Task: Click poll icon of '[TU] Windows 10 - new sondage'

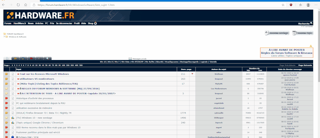Action: [x=13, y=118]
